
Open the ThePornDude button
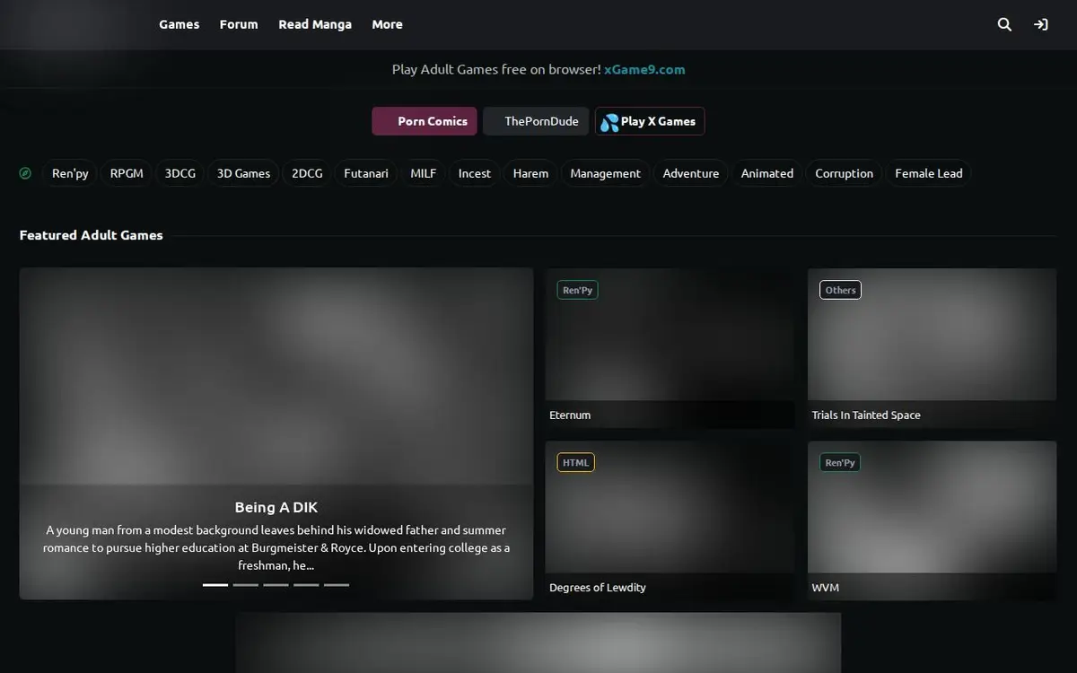(536, 121)
